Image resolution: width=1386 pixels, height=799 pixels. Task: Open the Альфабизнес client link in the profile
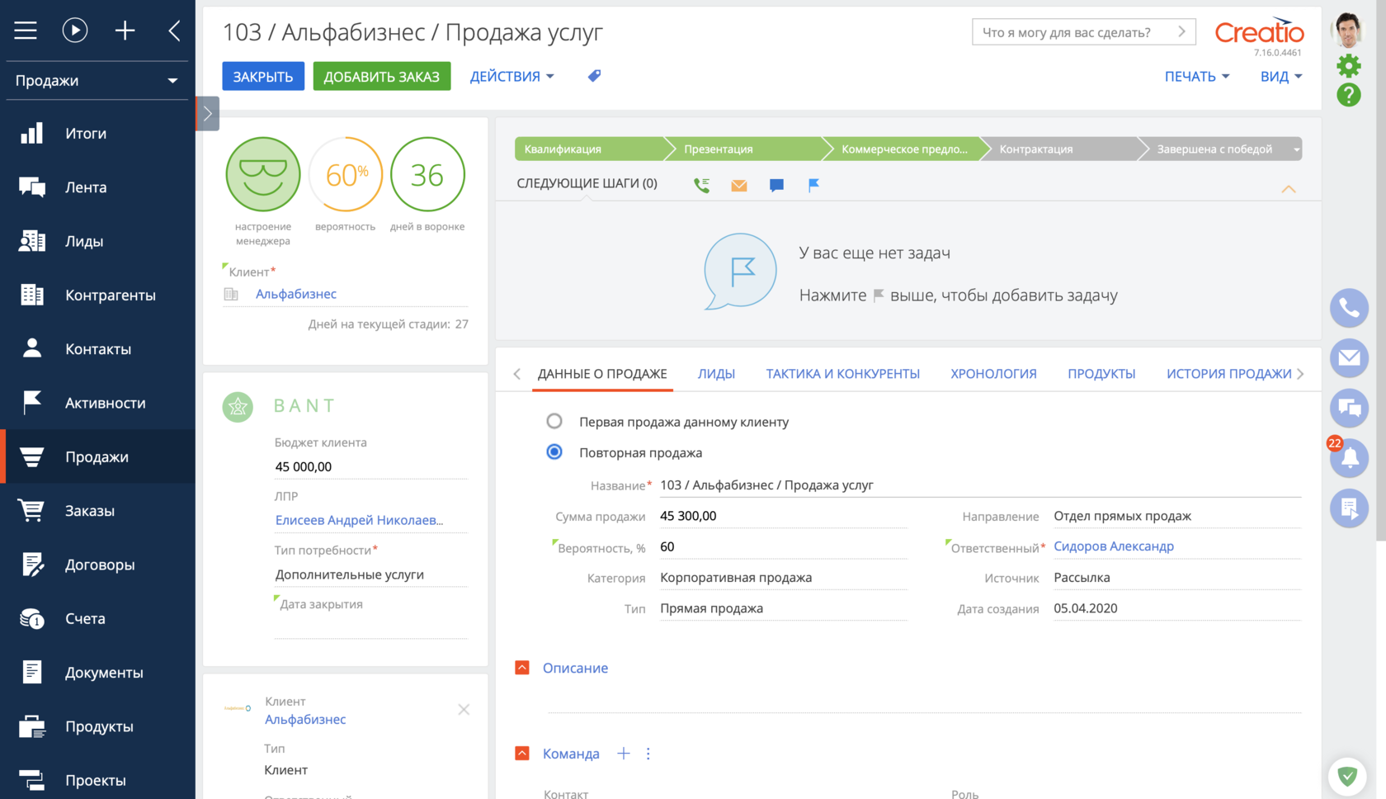pos(296,294)
